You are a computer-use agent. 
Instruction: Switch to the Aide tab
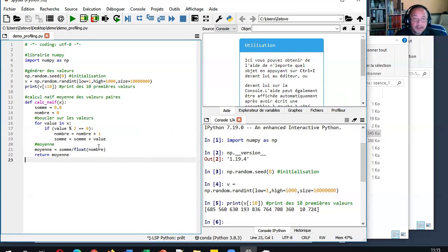(227, 110)
